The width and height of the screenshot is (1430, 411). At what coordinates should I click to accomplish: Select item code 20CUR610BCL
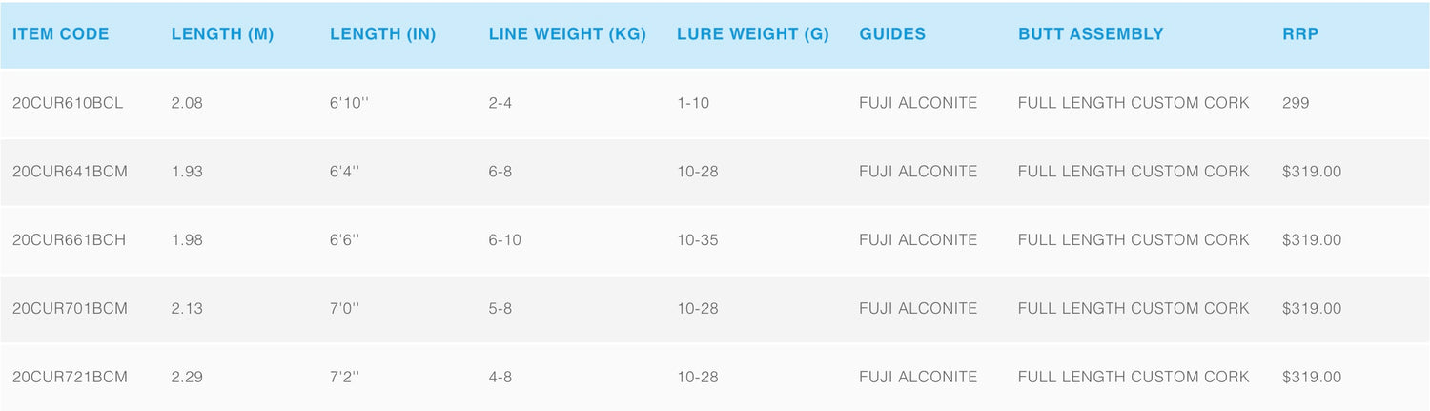(x=68, y=103)
